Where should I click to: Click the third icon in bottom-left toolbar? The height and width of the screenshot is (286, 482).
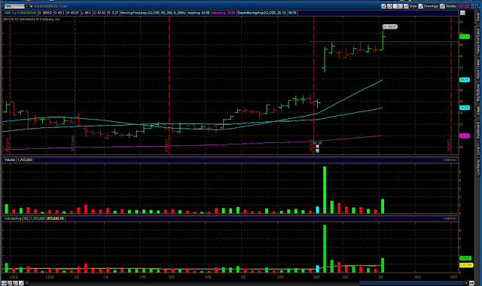point(15,283)
